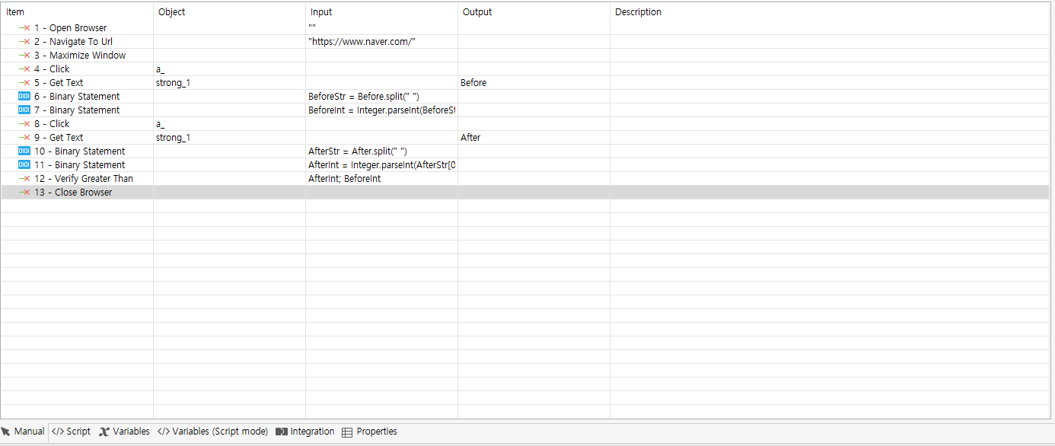Screen dimensions: 1055x446
Task: Switch to the Script tab
Action: pyautogui.click(x=71, y=432)
